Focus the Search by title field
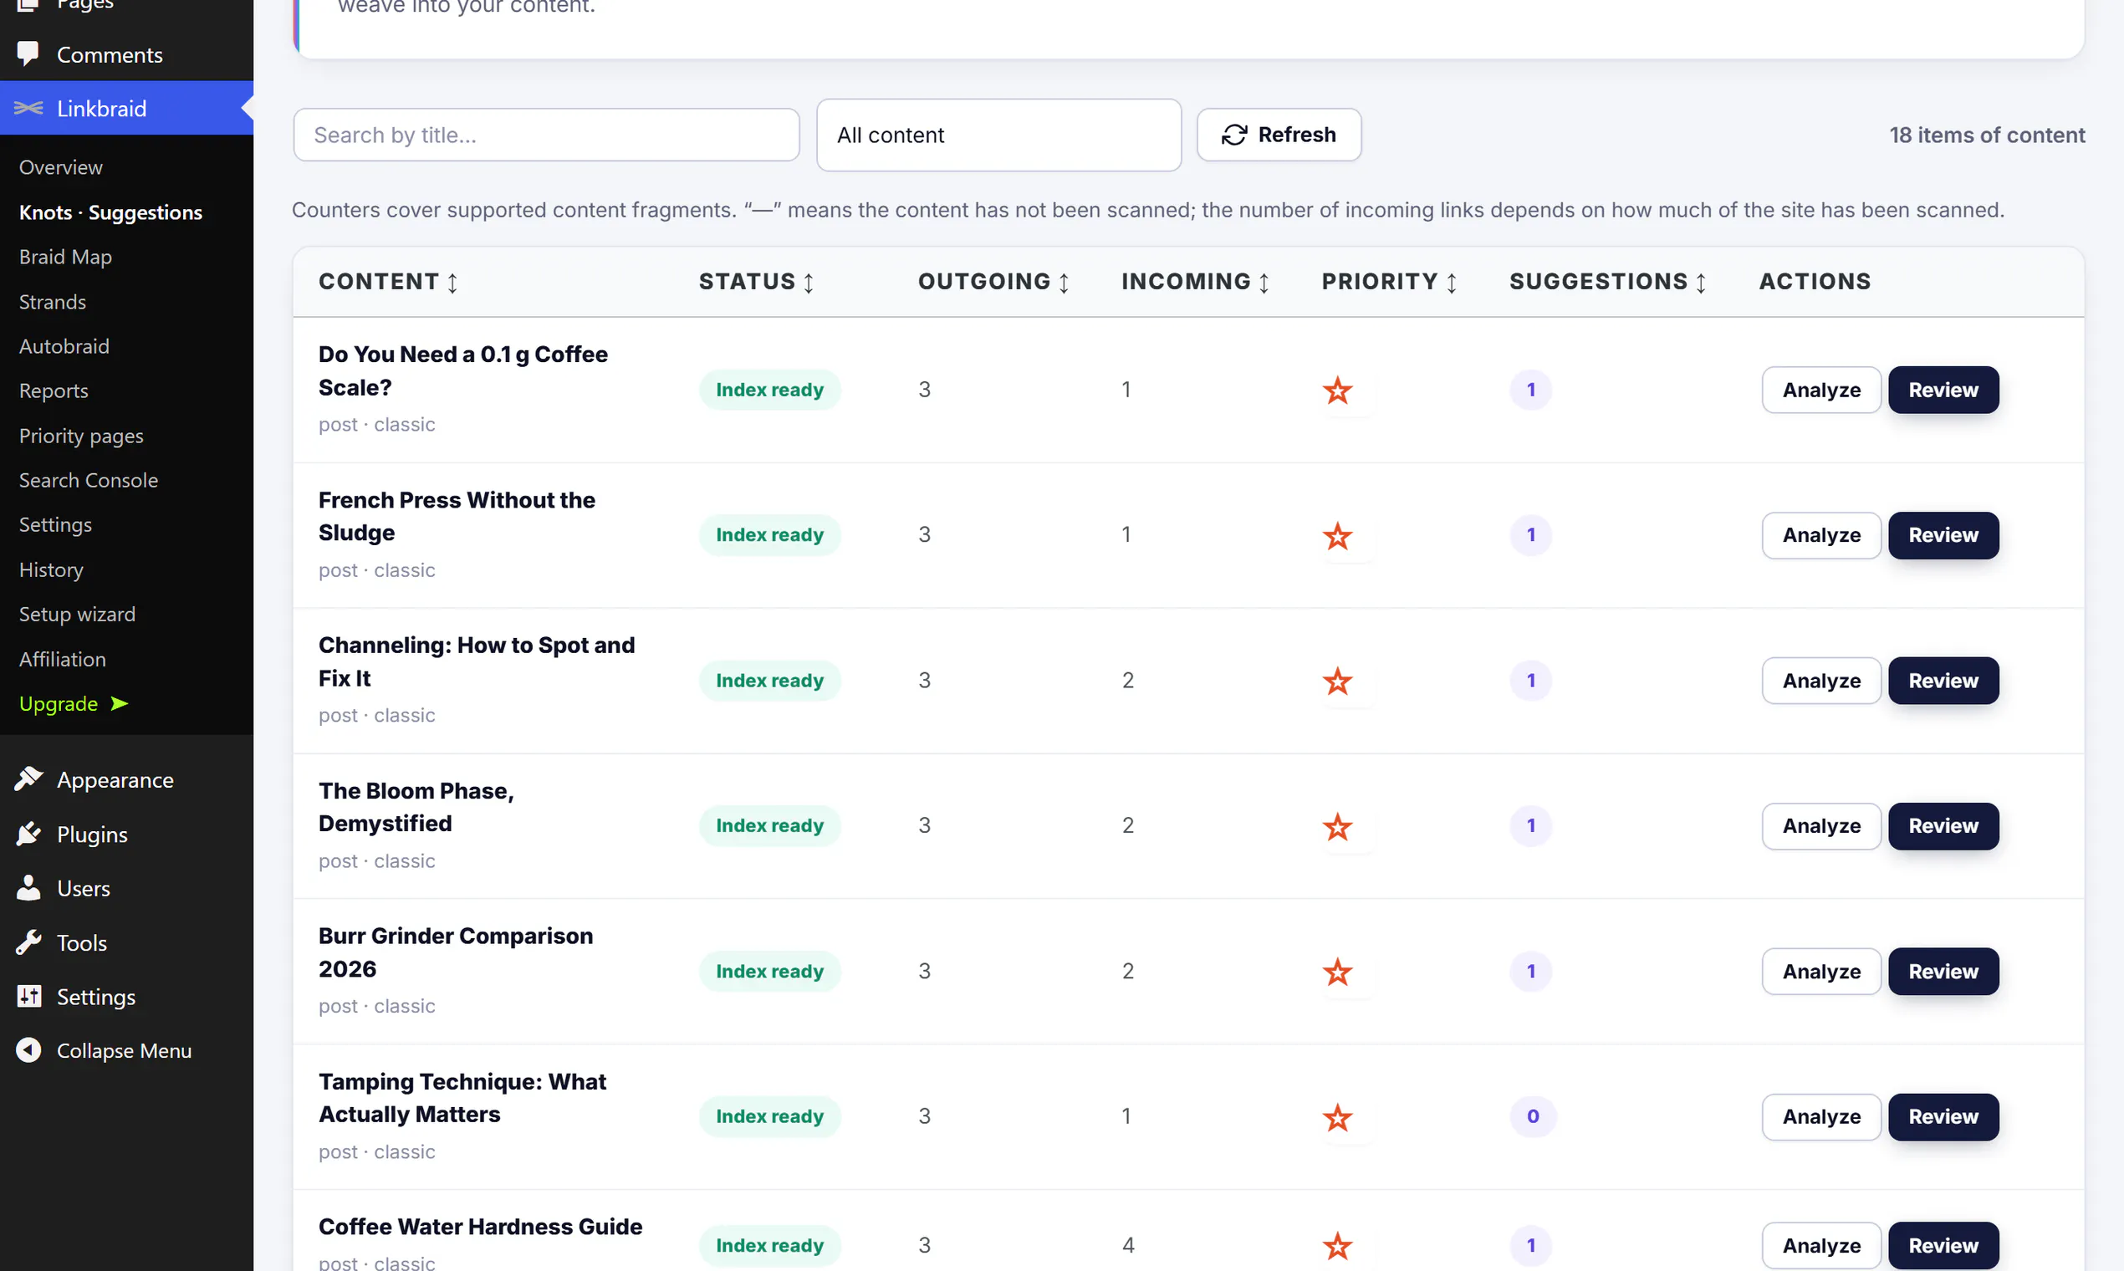 [546, 135]
